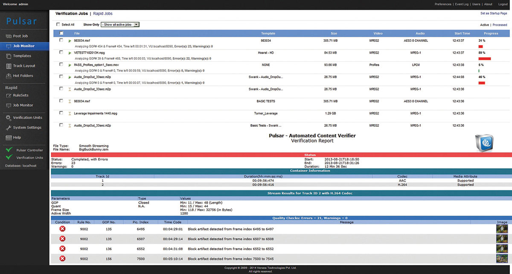Check the Audio_DropOut_33sec.m2p 46% job checkbox

click(x=61, y=77)
